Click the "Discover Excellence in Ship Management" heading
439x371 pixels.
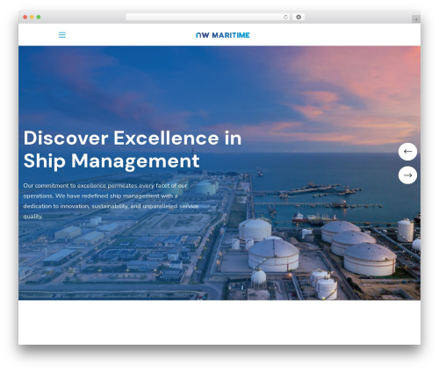[133, 149]
